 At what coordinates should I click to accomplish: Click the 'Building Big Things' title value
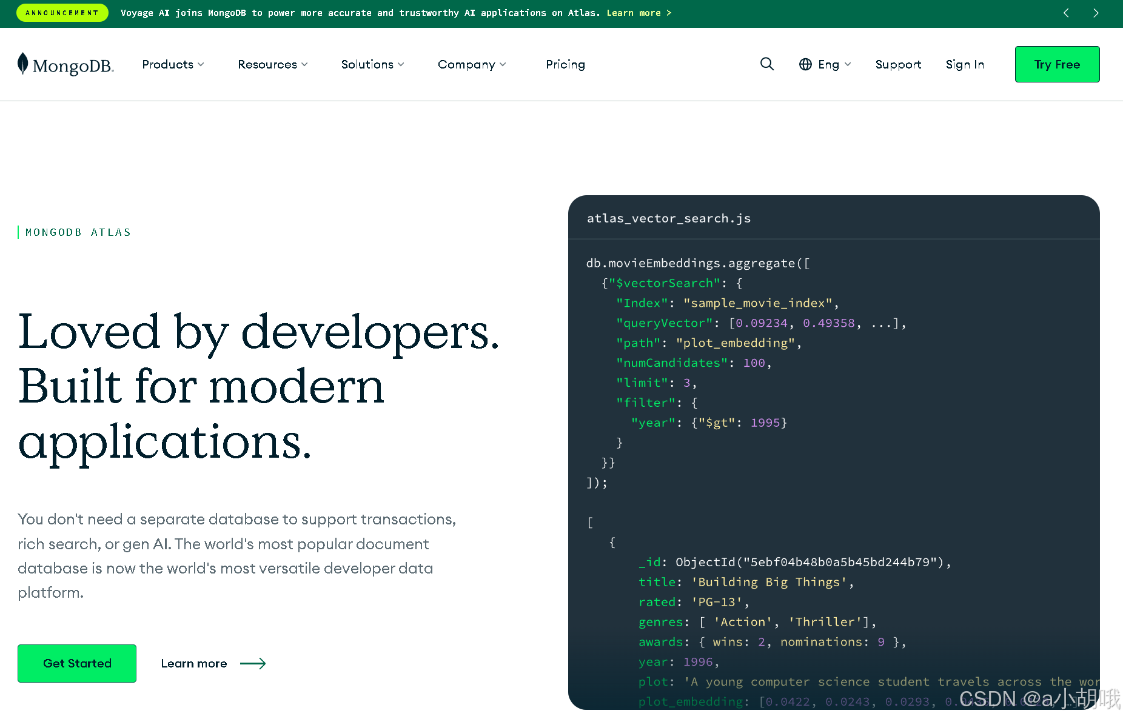point(769,583)
